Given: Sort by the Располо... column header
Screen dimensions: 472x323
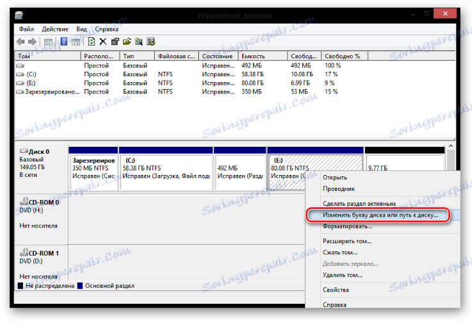Looking at the screenshot, I should (x=101, y=56).
